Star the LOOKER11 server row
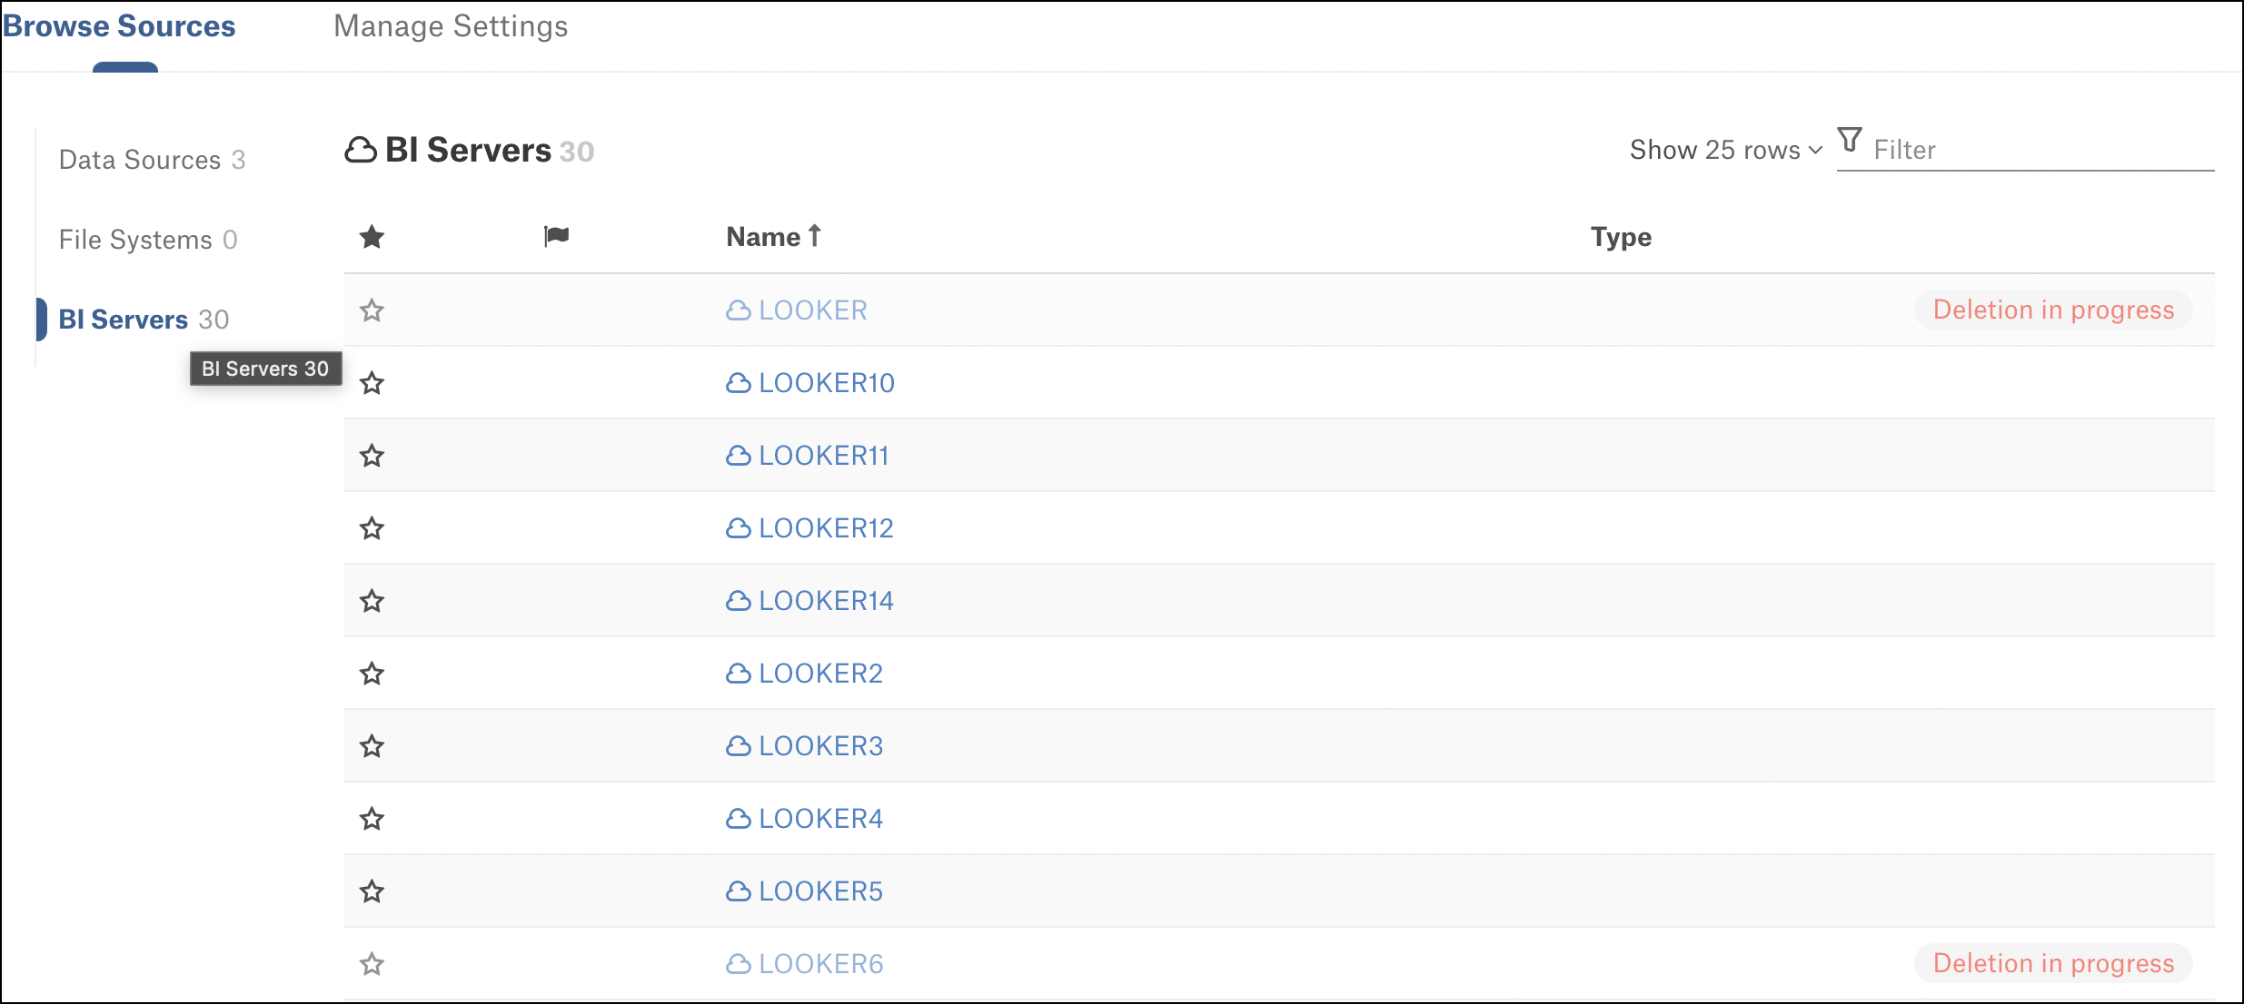This screenshot has width=2244, height=1004. pos(372,456)
